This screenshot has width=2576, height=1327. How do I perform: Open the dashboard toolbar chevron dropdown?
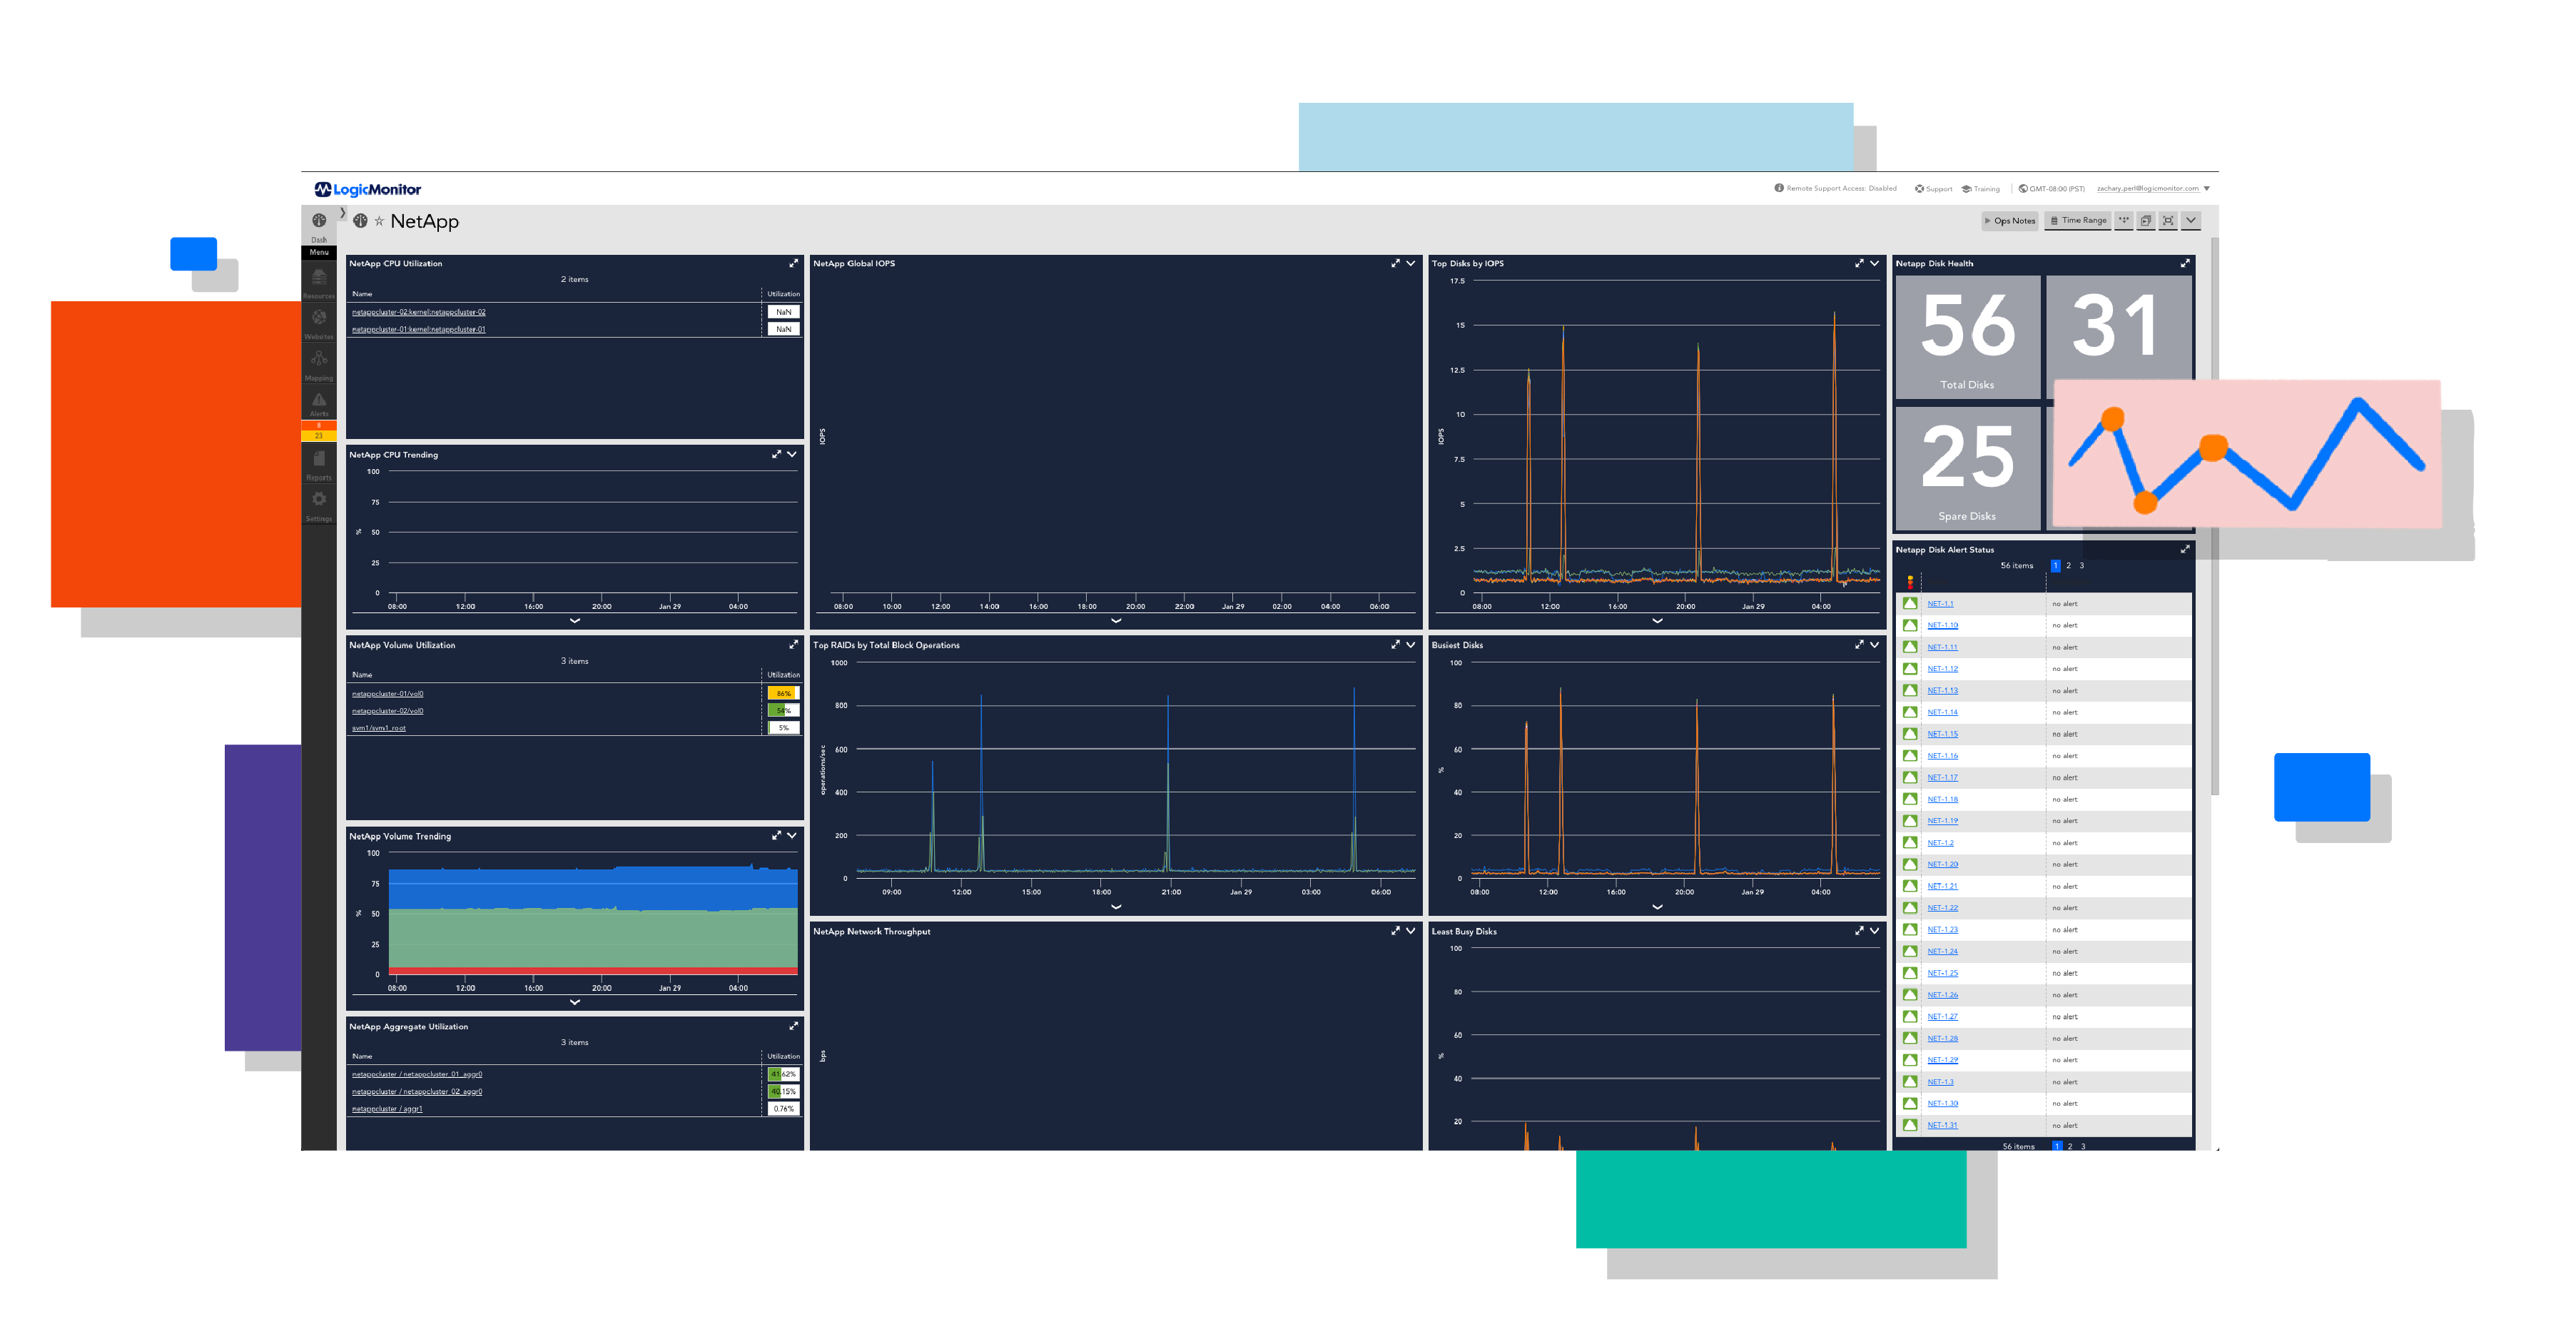(2191, 221)
